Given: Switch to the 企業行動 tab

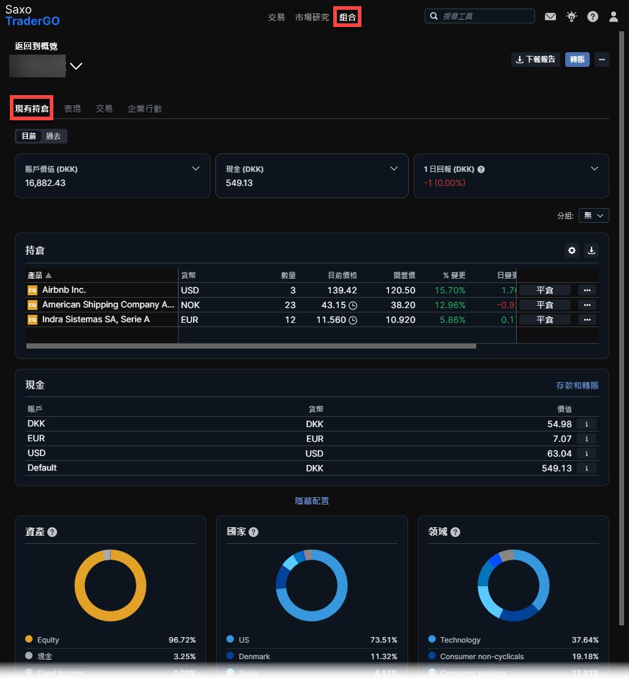Looking at the screenshot, I should (x=145, y=109).
